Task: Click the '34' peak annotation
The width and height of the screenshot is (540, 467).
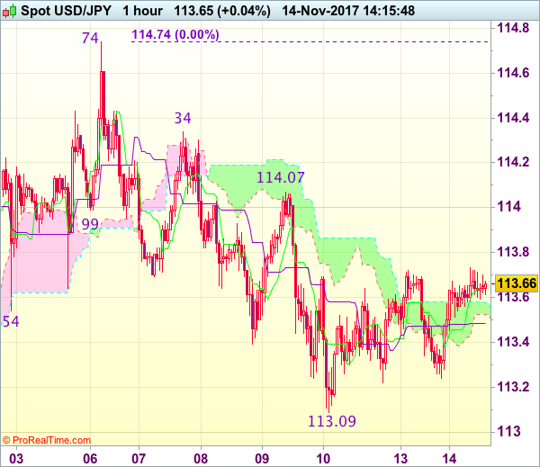Action: [x=183, y=118]
